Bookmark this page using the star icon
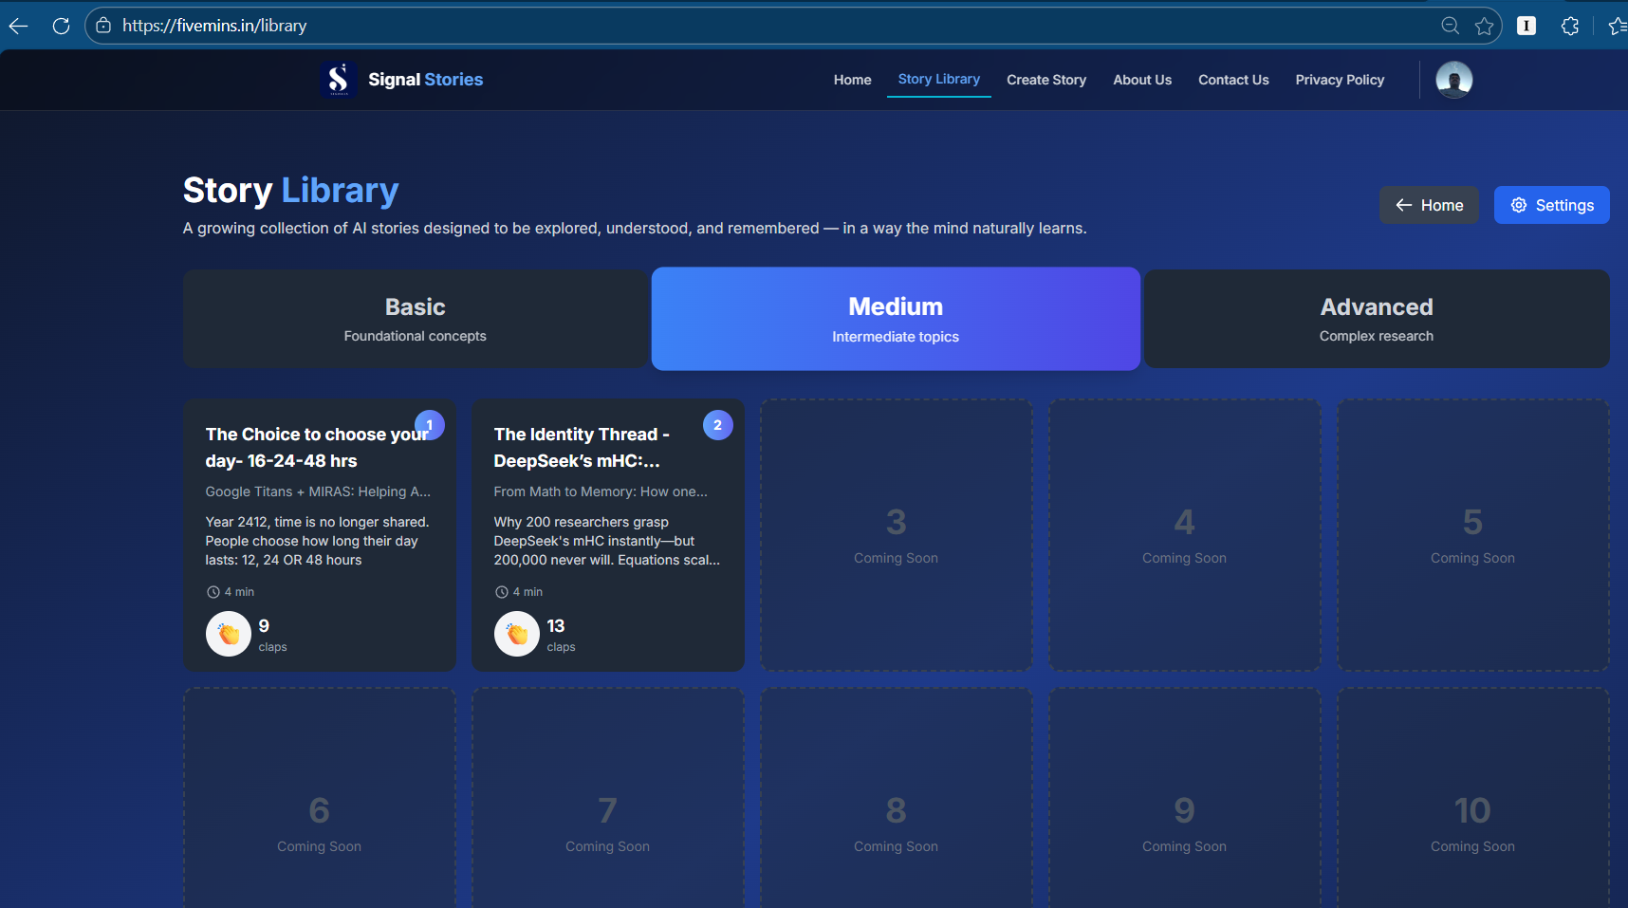1628x908 pixels. [1485, 26]
